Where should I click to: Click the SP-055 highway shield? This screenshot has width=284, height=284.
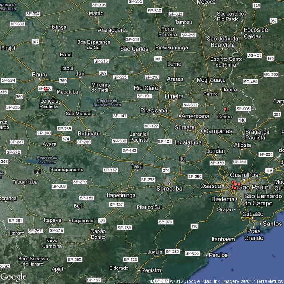pos(192,253)
